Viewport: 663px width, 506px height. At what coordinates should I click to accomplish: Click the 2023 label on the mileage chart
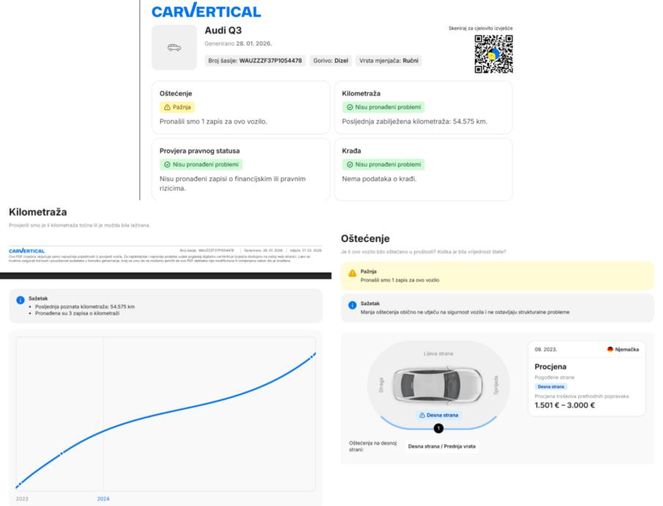click(x=22, y=499)
